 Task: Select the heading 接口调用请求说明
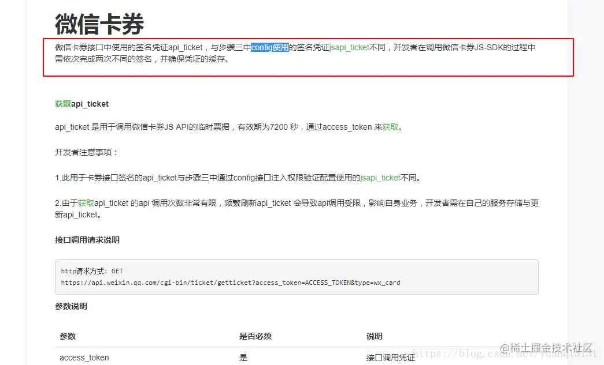pos(87,240)
